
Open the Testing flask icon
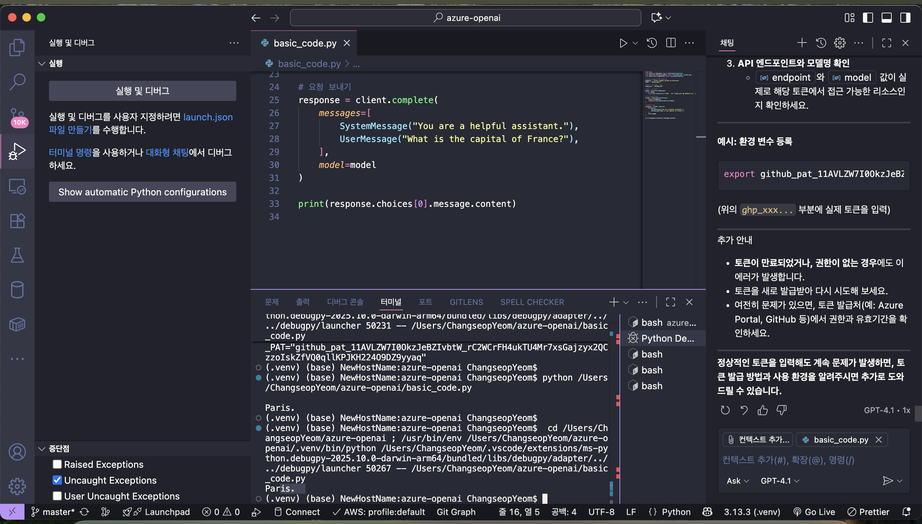(17, 255)
